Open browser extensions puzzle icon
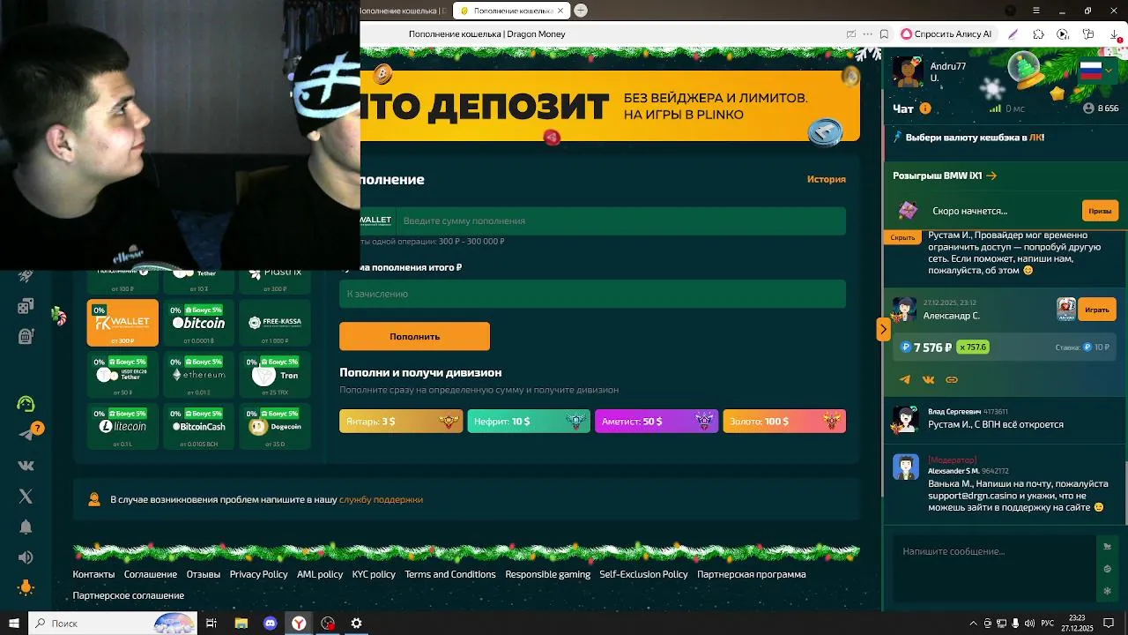Screen dimensions: 1128x635 1038,34
